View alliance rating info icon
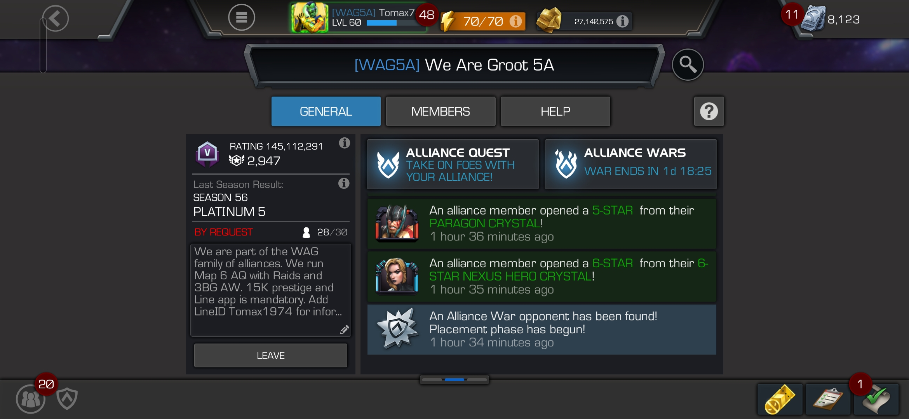The width and height of the screenshot is (909, 419). pyautogui.click(x=344, y=143)
